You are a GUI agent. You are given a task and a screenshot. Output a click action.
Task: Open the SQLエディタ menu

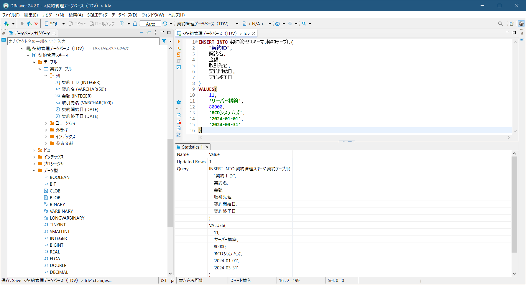(97, 15)
